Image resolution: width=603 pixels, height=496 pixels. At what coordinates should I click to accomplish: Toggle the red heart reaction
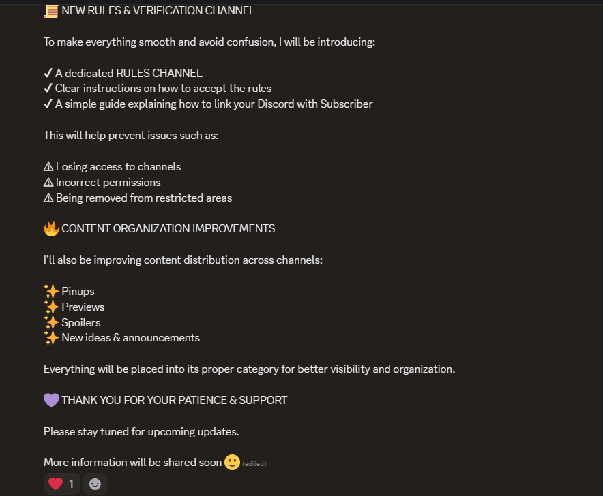point(61,484)
